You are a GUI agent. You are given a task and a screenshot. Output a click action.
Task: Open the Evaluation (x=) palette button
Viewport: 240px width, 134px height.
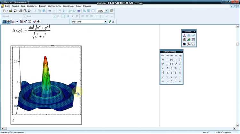pyautogui.click(x=17, y=22)
